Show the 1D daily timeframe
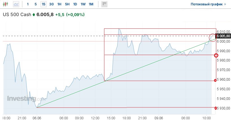Viewport: 231px width, 121px height. [75, 4]
